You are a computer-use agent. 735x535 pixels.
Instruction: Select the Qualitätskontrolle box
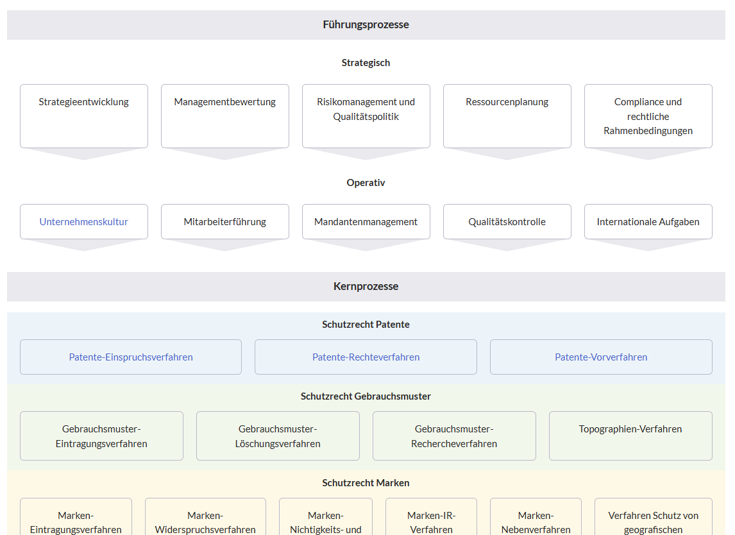click(x=507, y=222)
